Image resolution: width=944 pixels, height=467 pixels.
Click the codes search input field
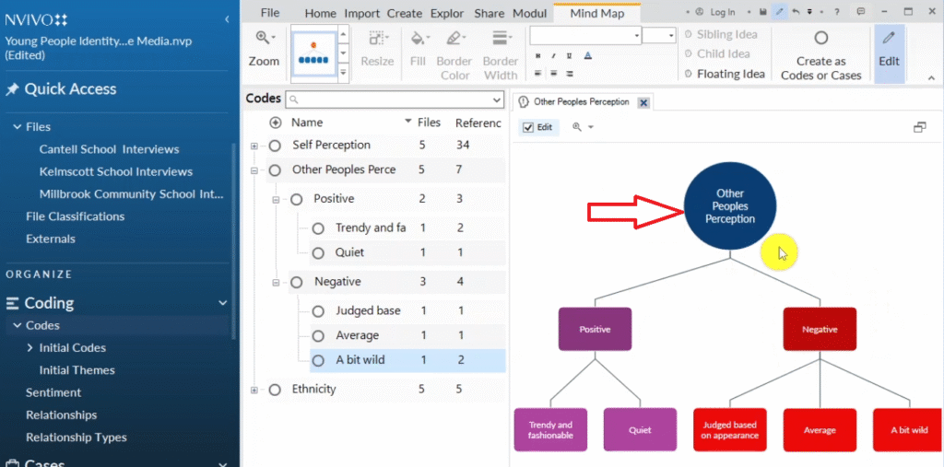point(396,99)
